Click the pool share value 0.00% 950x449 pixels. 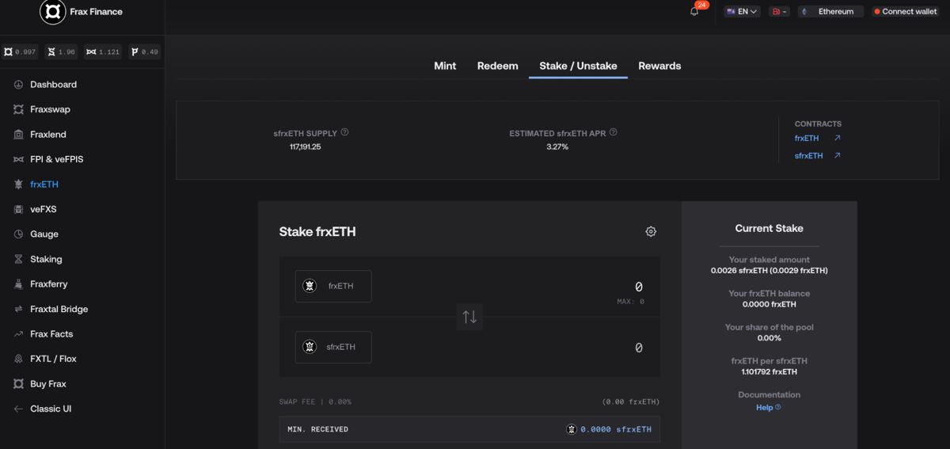coord(769,338)
